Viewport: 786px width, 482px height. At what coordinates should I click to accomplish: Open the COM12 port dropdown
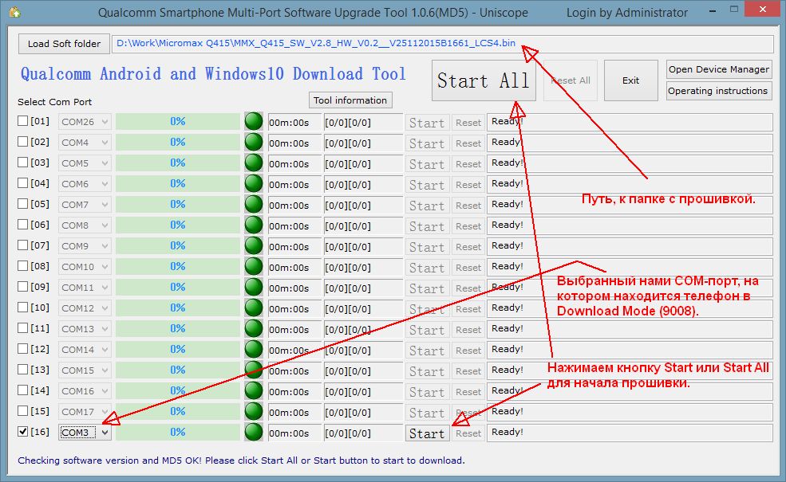click(x=85, y=308)
